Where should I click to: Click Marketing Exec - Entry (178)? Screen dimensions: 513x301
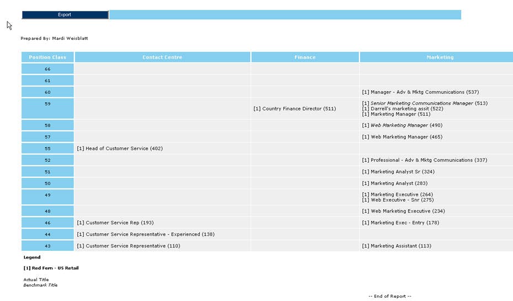point(400,223)
